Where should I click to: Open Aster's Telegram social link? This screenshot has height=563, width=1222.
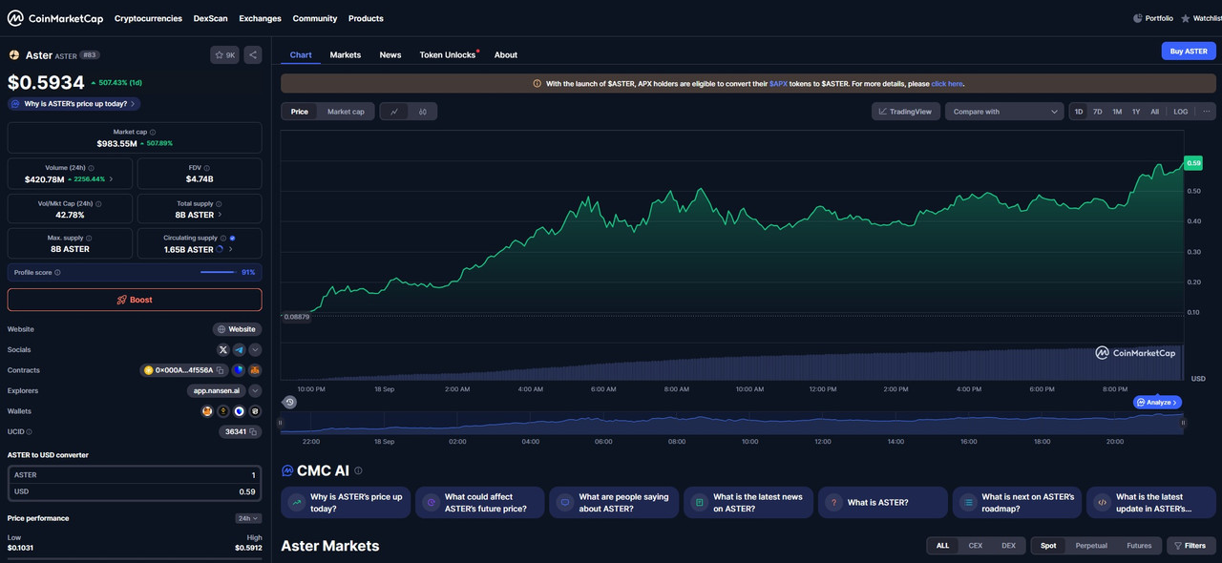[x=240, y=350]
